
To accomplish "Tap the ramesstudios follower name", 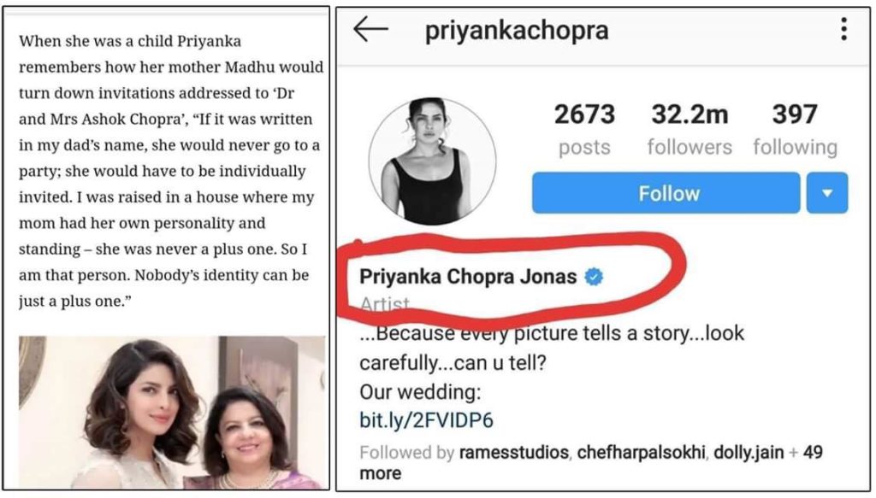I will [514, 452].
